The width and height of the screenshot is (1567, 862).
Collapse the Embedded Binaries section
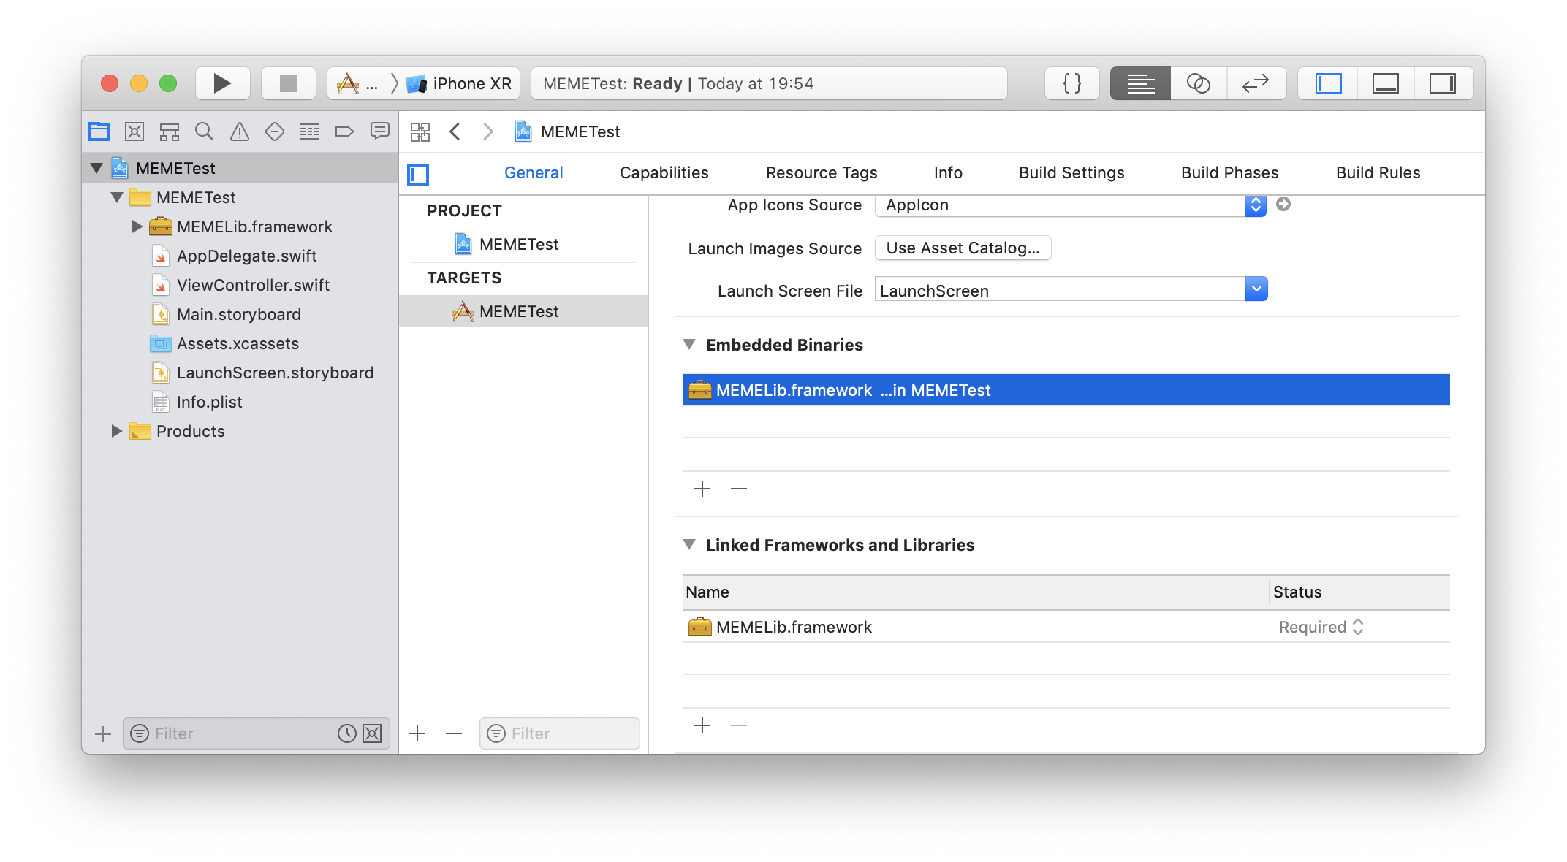click(x=689, y=344)
